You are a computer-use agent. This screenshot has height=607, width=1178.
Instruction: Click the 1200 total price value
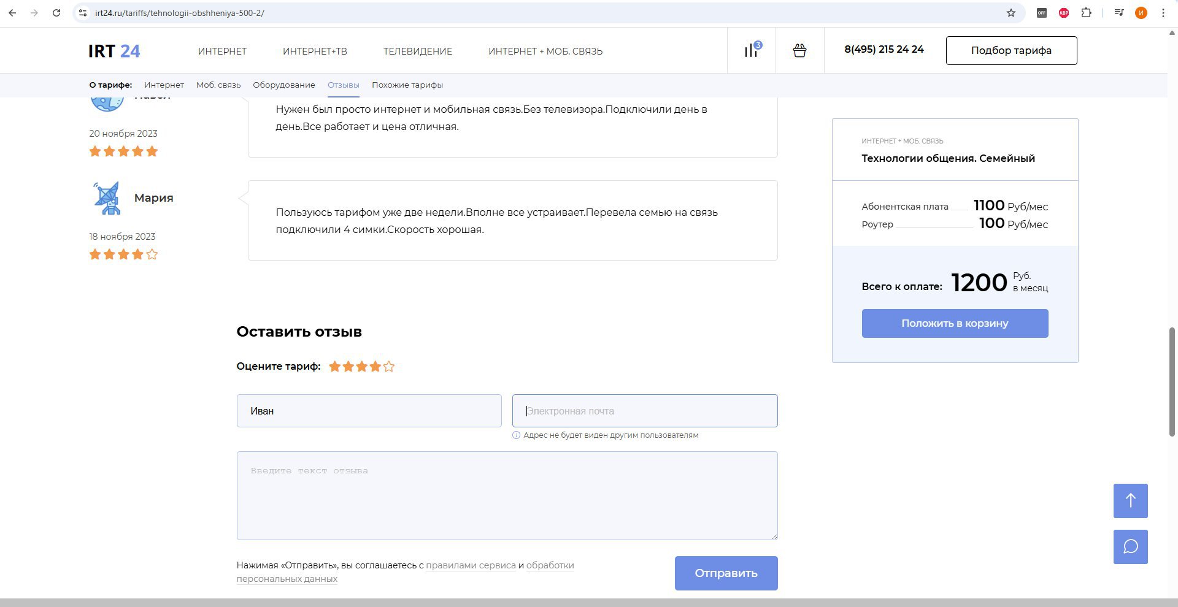[x=979, y=283]
